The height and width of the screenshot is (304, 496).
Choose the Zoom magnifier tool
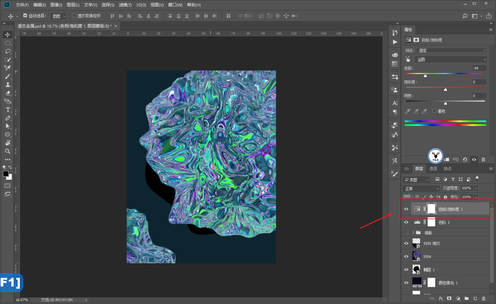point(7,151)
